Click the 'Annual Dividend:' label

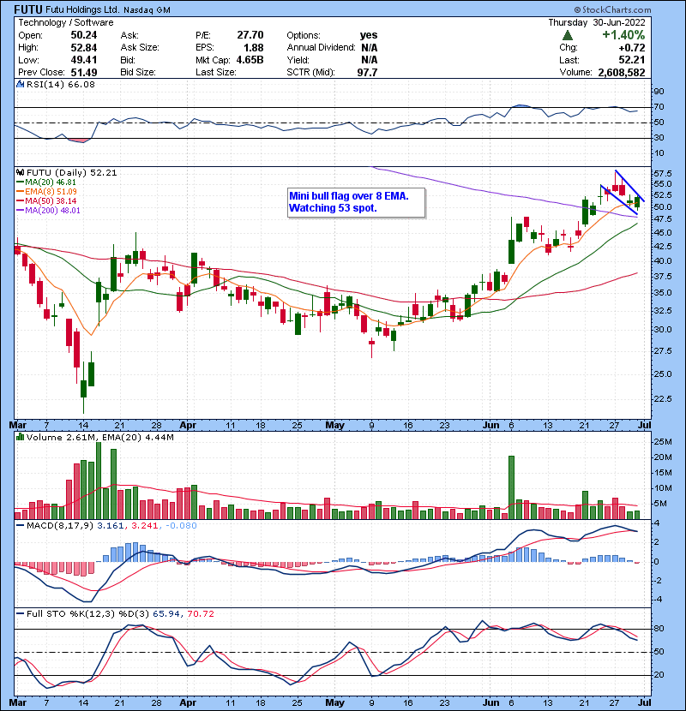pos(321,47)
